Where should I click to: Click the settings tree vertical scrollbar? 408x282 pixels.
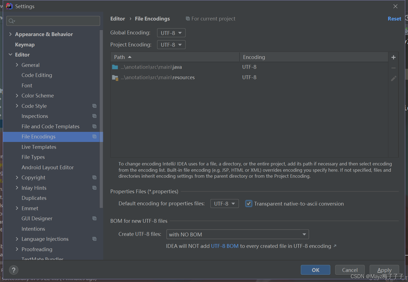101,119
